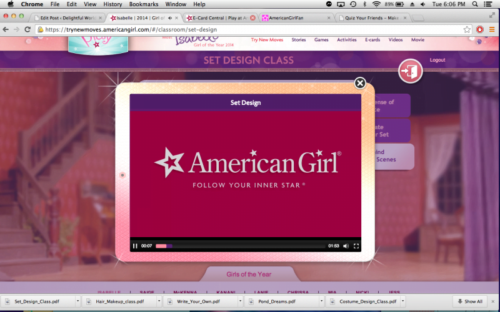Open the History menu
The width and height of the screenshot is (500, 312).
(x=112, y=4)
